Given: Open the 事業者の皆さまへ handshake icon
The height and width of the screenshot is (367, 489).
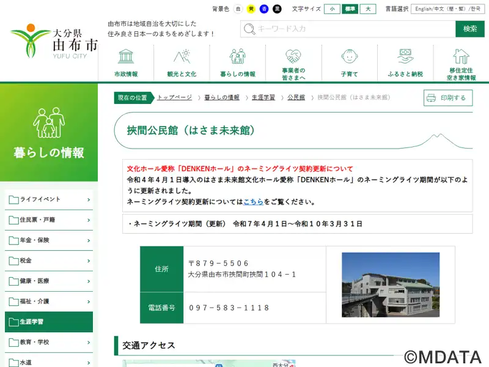Looking at the screenshot, I should (x=293, y=56).
